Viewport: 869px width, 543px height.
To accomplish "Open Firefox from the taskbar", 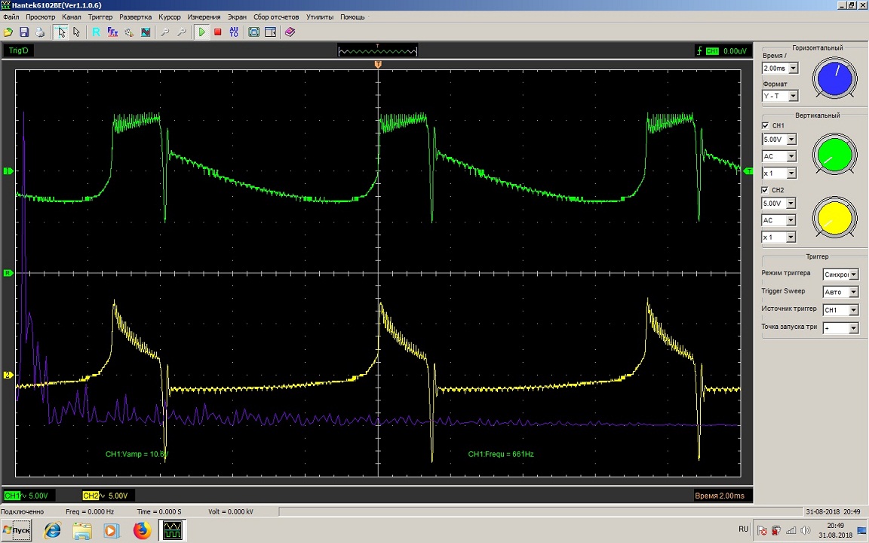I will click(142, 531).
